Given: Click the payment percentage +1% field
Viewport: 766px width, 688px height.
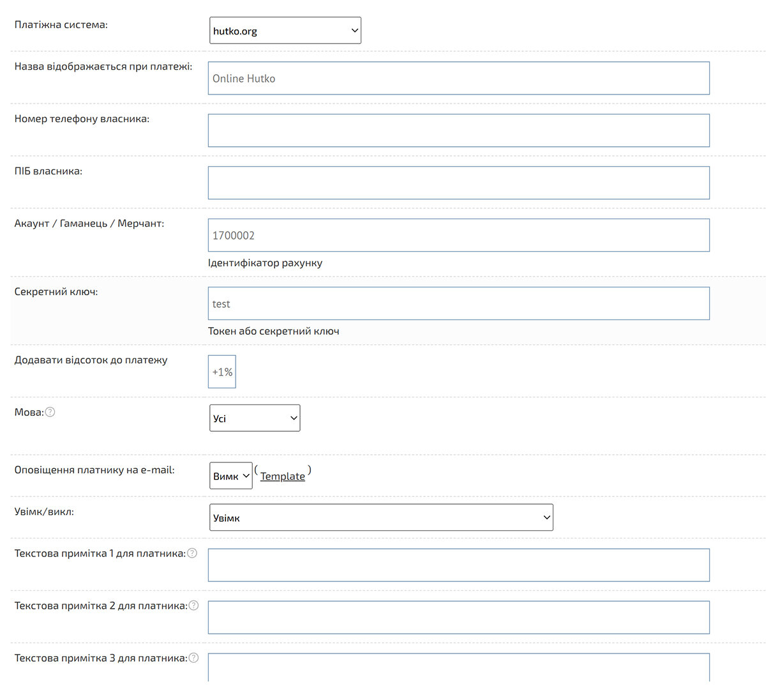Looking at the screenshot, I should click(x=222, y=372).
